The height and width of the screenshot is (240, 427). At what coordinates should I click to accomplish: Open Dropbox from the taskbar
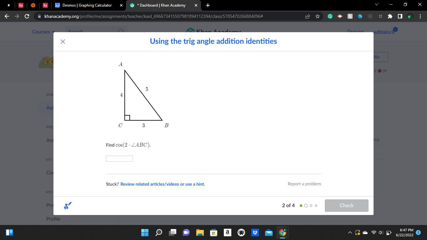(255, 232)
